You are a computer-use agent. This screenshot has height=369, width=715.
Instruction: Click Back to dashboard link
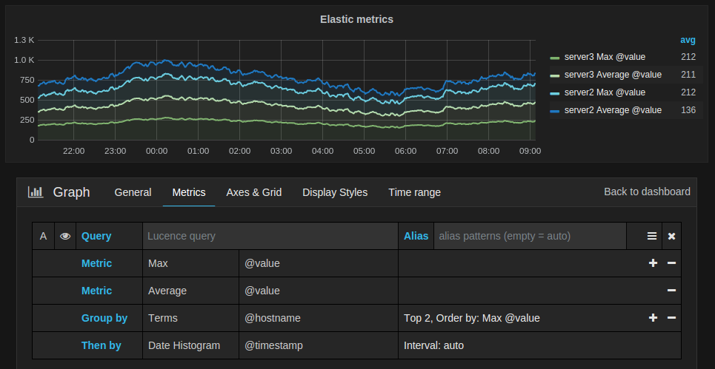pos(647,192)
